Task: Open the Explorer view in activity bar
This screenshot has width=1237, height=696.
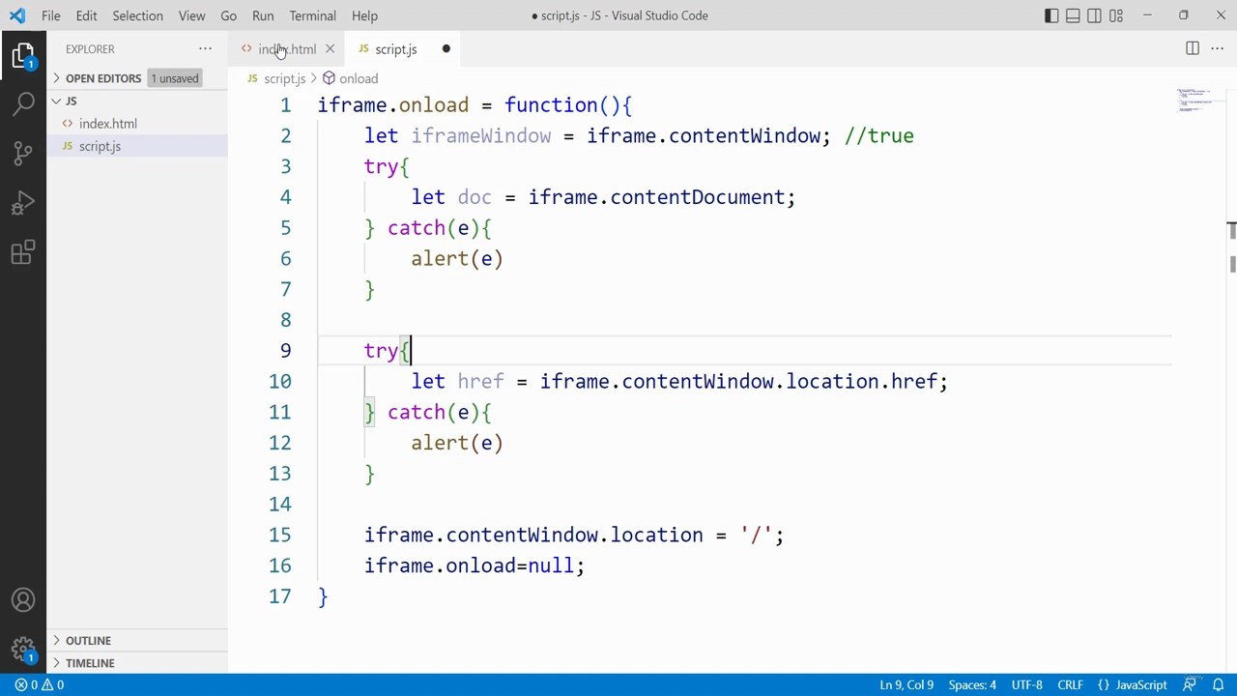Action: (x=23, y=55)
